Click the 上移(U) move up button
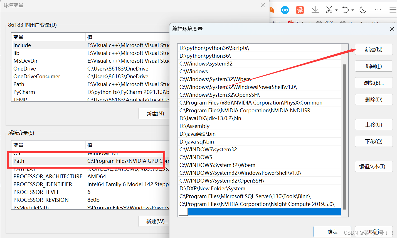 [x=374, y=125]
